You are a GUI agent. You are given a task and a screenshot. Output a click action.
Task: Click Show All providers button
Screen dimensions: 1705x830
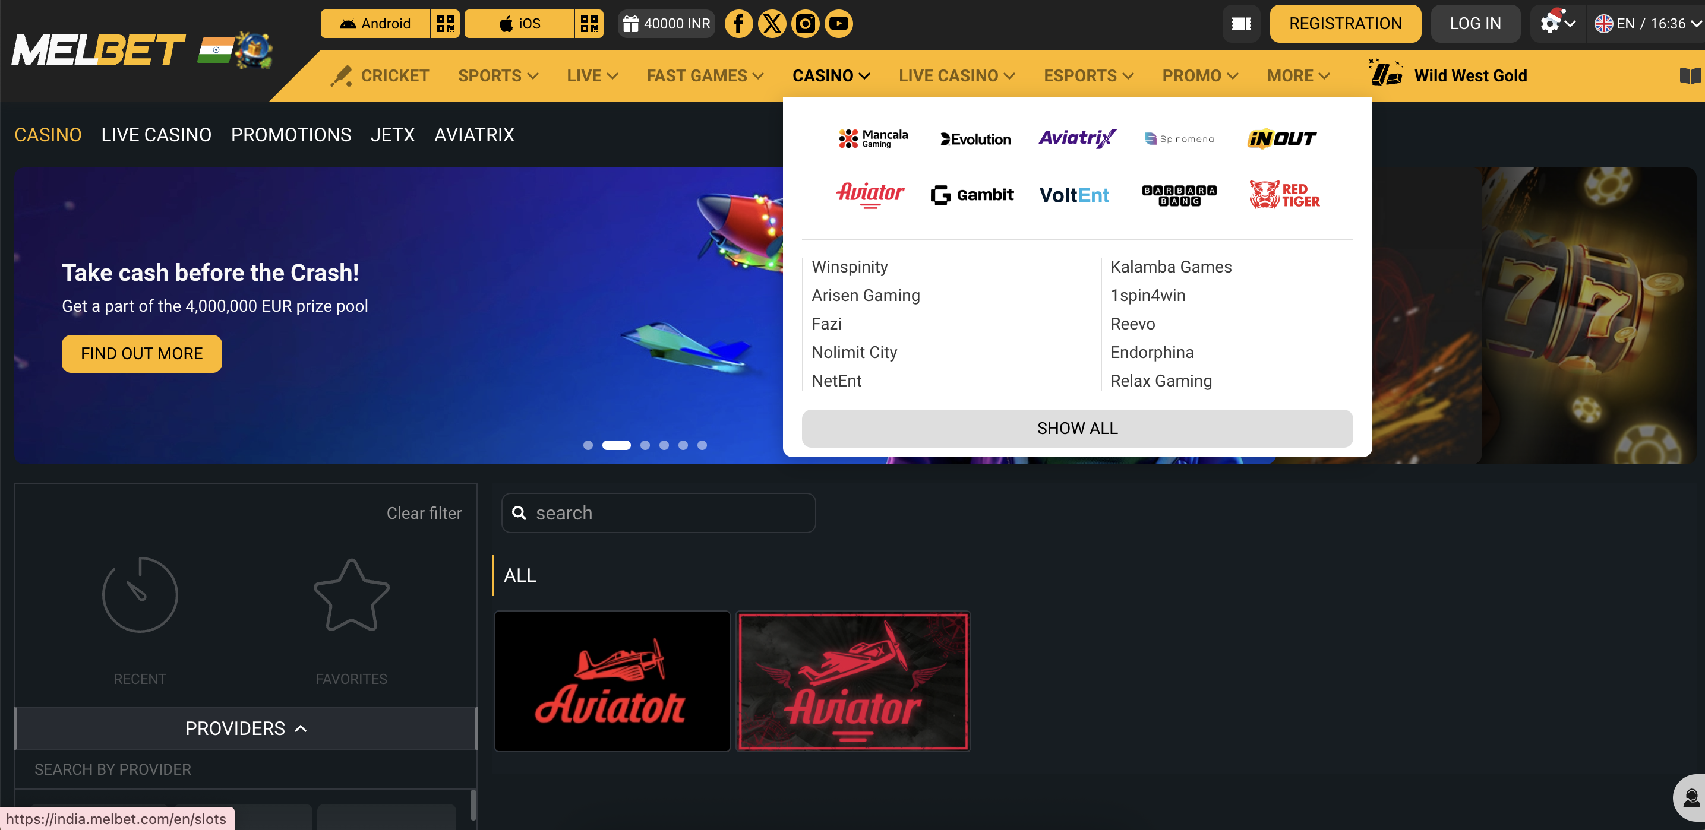click(1077, 429)
